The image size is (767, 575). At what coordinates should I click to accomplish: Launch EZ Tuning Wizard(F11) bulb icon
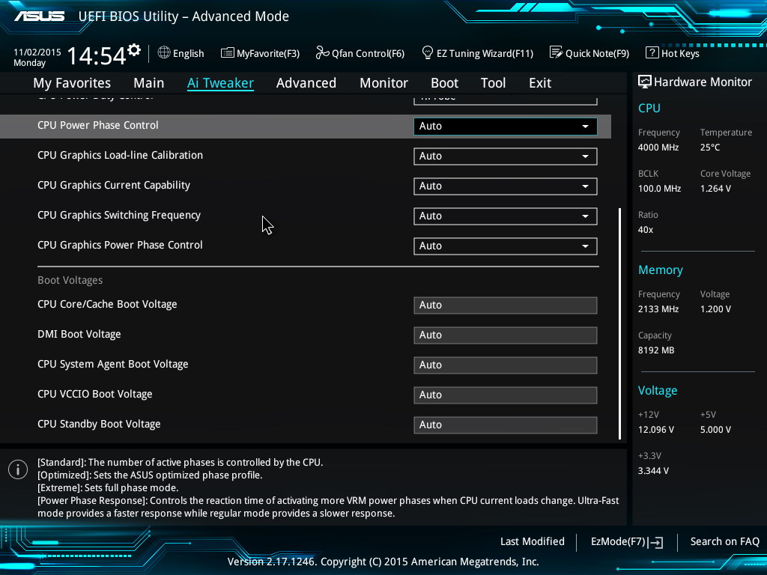[x=428, y=53]
